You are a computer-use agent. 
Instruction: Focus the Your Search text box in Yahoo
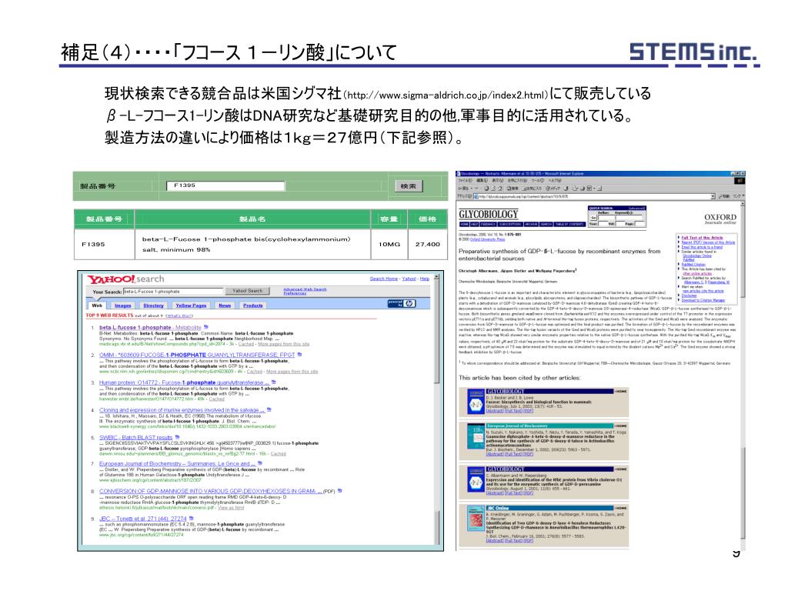point(173,292)
